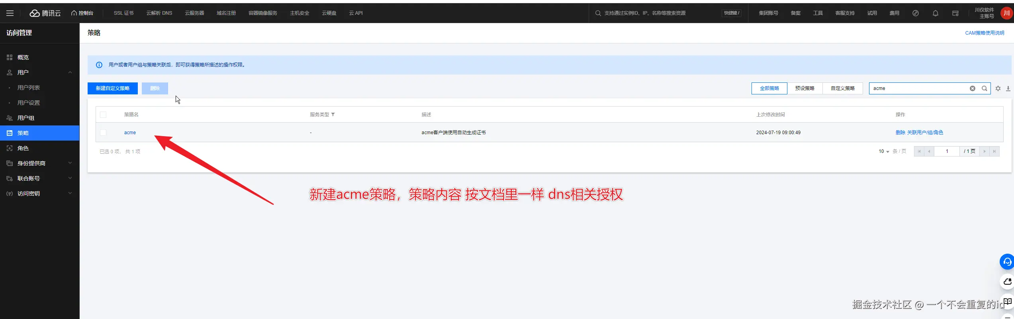Toggle the select-all header checkbox
Viewport: 1014px width, 319px height.
103,115
